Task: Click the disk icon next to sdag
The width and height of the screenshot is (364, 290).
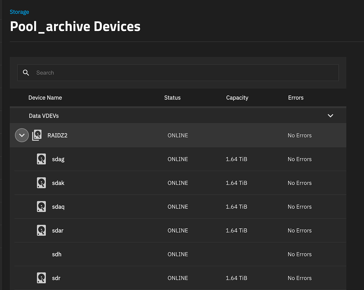Action: (41, 159)
